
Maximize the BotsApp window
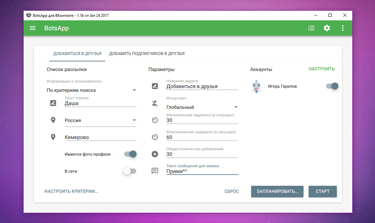330,15
